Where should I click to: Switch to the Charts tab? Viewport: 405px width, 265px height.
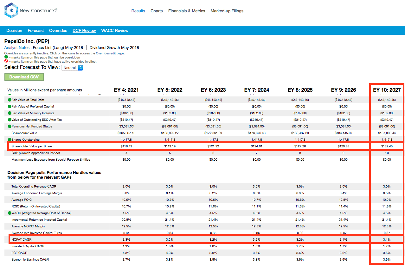(x=157, y=11)
